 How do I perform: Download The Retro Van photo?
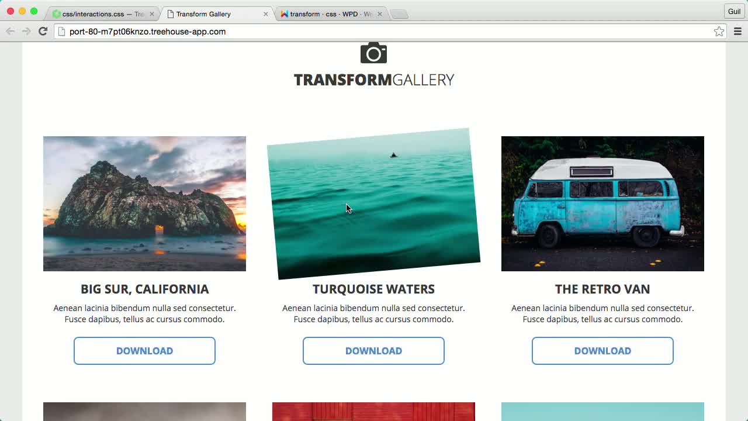(x=602, y=351)
